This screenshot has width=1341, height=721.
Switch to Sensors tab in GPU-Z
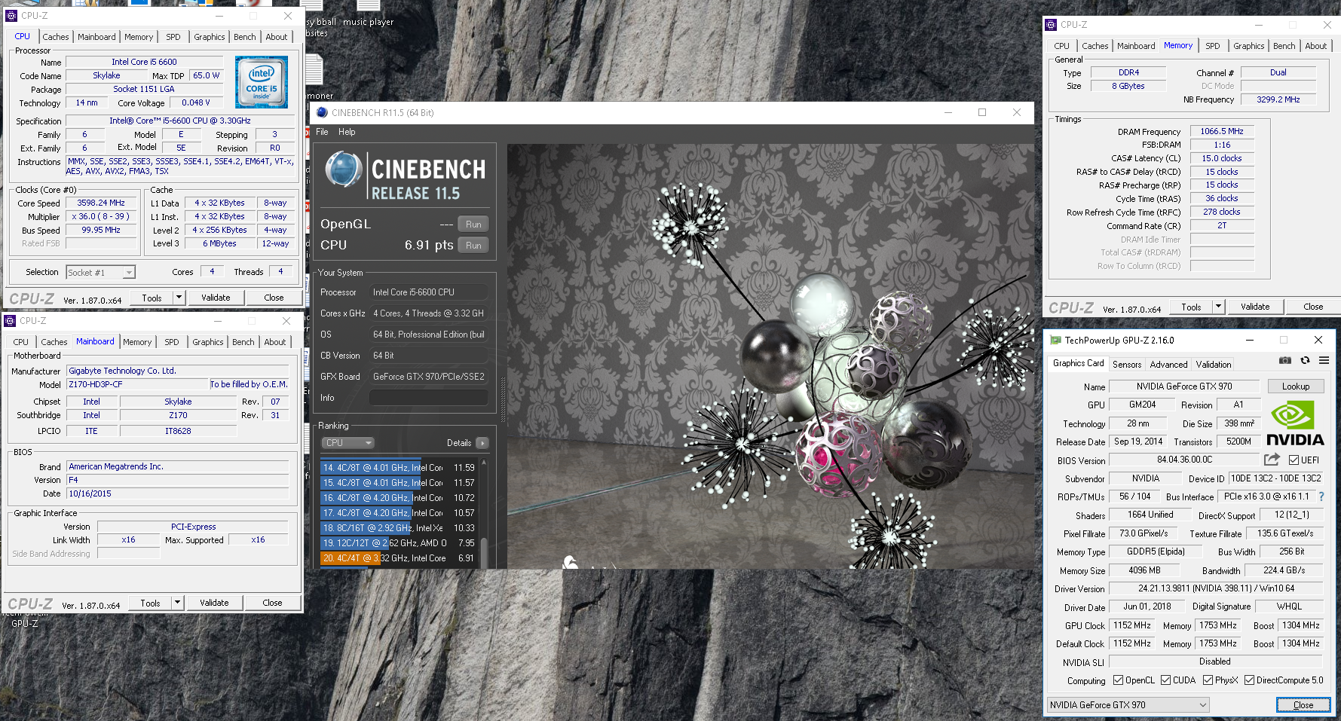(1127, 365)
